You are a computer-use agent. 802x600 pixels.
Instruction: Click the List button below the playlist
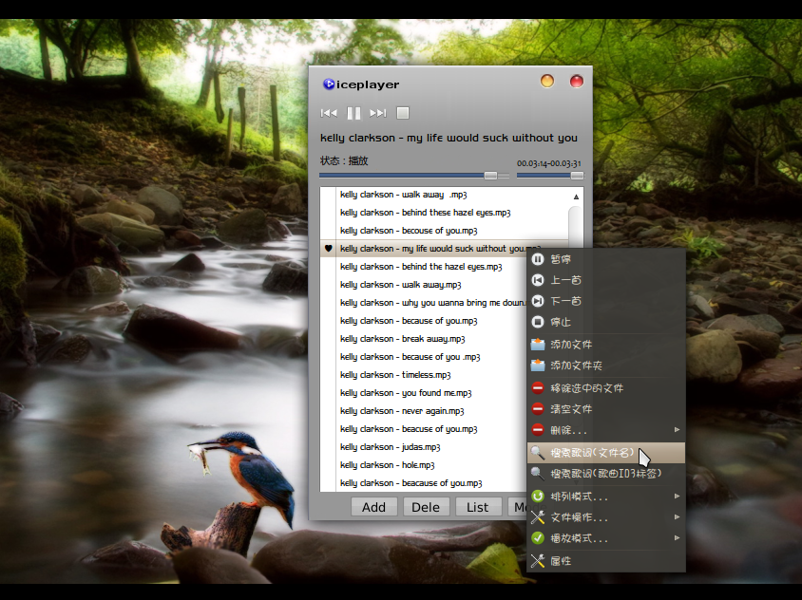[478, 507]
